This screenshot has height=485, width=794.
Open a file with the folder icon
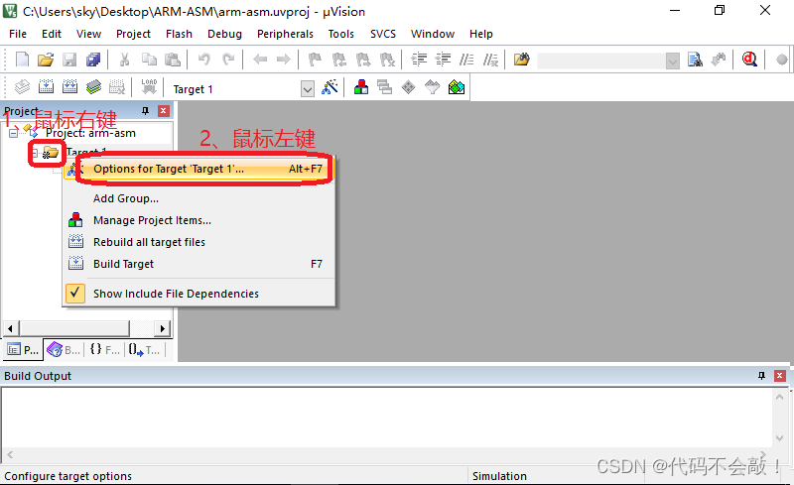(x=46, y=60)
